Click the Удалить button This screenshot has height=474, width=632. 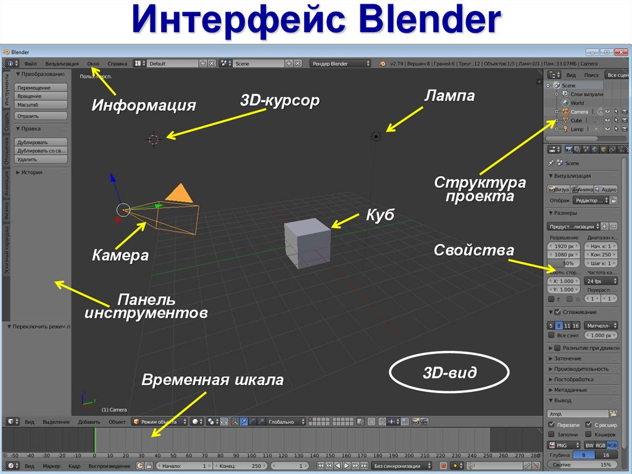[41, 159]
